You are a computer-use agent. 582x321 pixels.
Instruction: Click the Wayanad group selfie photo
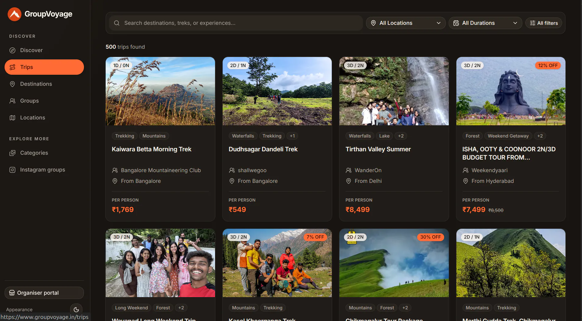point(160,263)
